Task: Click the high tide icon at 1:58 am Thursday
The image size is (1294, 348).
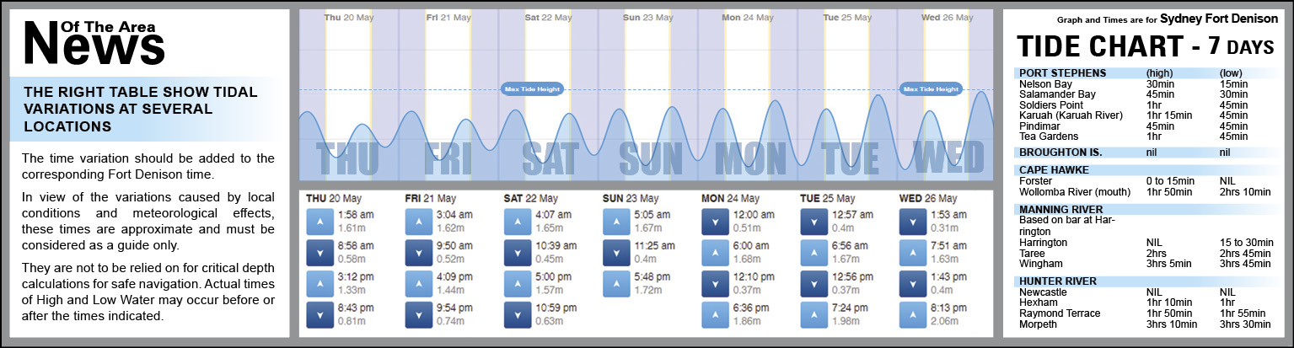Action: pos(319,222)
